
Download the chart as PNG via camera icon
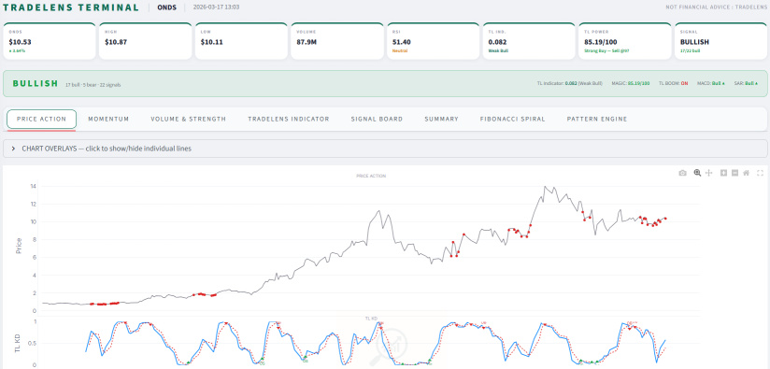click(x=682, y=173)
